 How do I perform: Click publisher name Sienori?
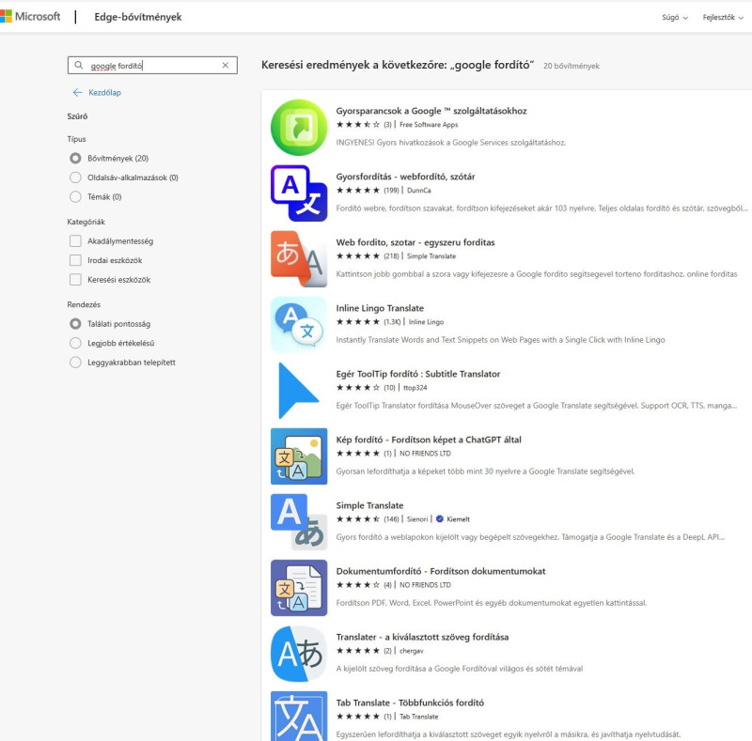pos(417,519)
